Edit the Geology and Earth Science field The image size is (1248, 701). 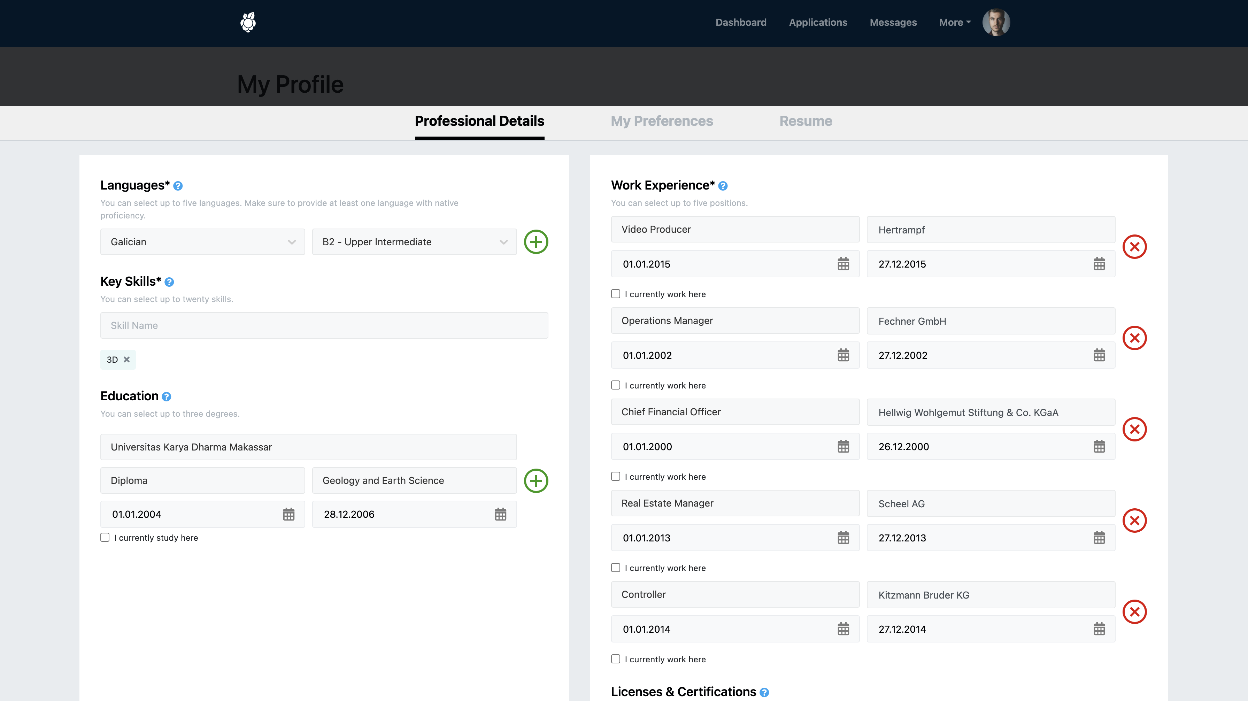click(x=414, y=480)
